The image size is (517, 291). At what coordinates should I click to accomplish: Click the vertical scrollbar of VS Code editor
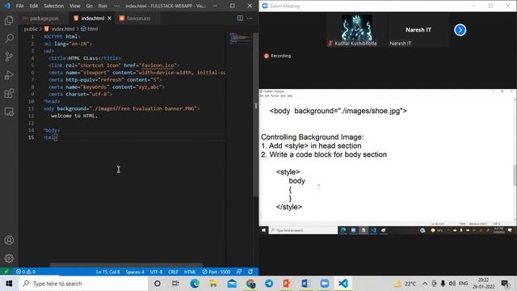[255, 115]
